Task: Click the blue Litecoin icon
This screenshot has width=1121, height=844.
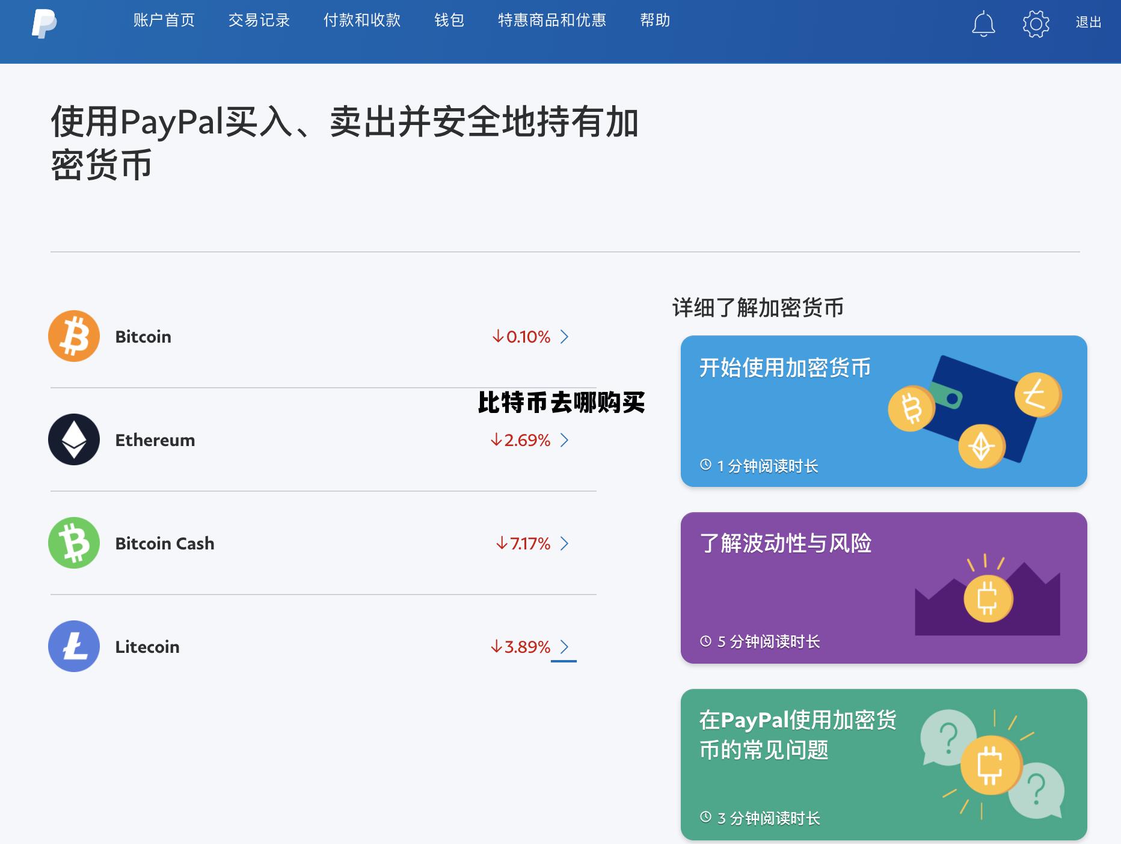Action: click(74, 646)
